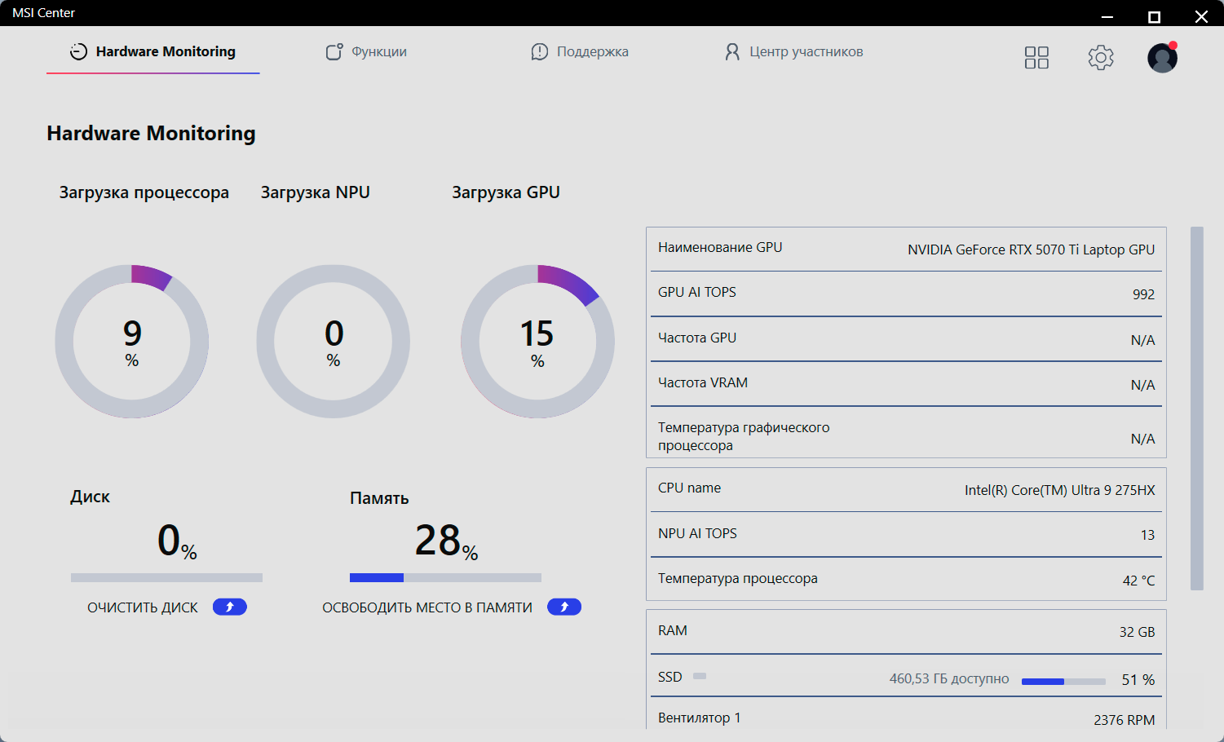Click the Intel(R) Core(TM) Ultra 9 275HX value
1224x742 pixels.
click(1060, 490)
